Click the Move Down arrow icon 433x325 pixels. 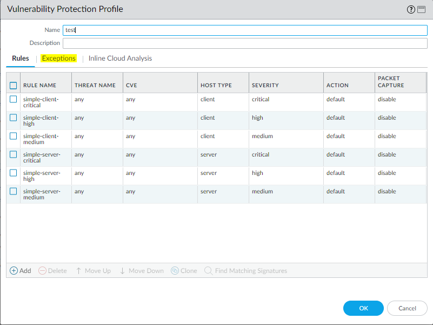point(122,271)
